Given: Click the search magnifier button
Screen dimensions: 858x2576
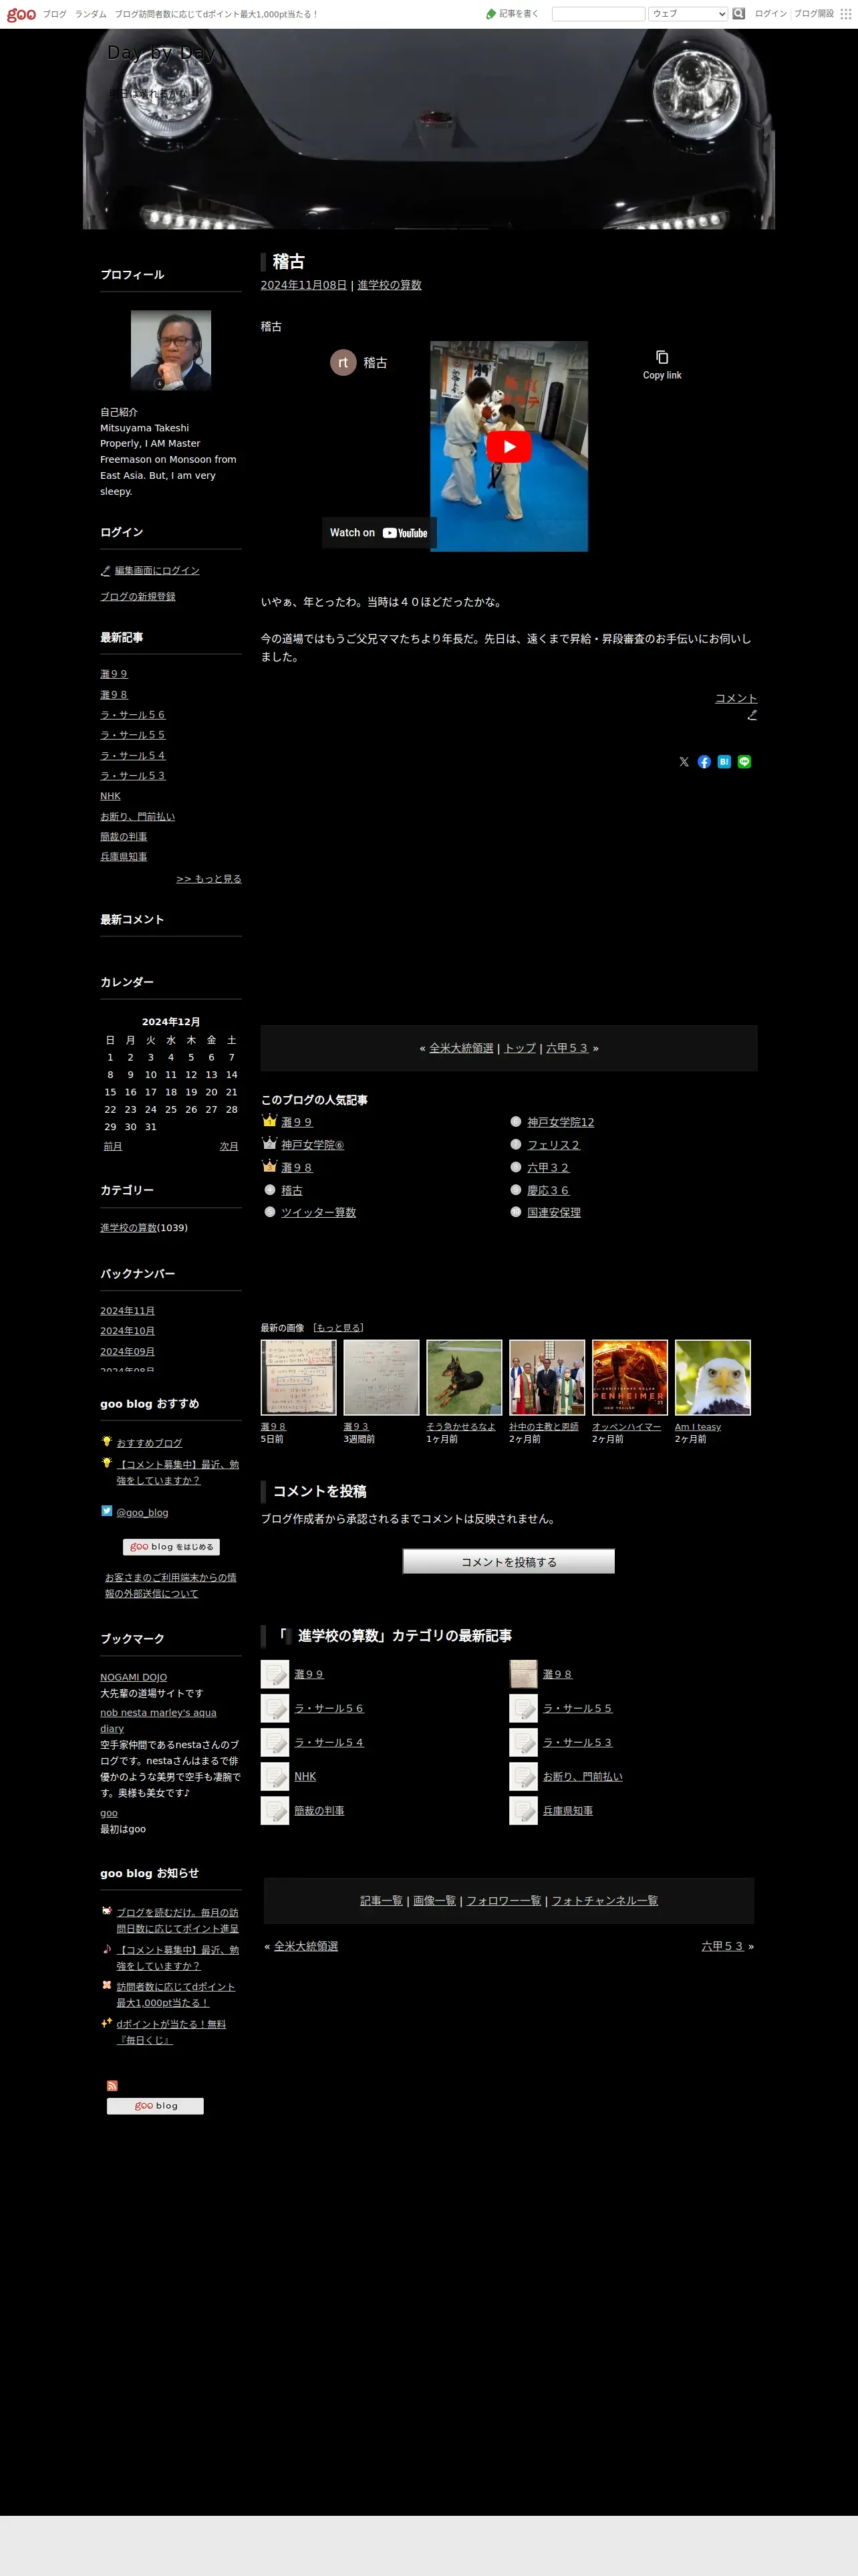Looking at the screenshot, I should (x=738, y=14).
